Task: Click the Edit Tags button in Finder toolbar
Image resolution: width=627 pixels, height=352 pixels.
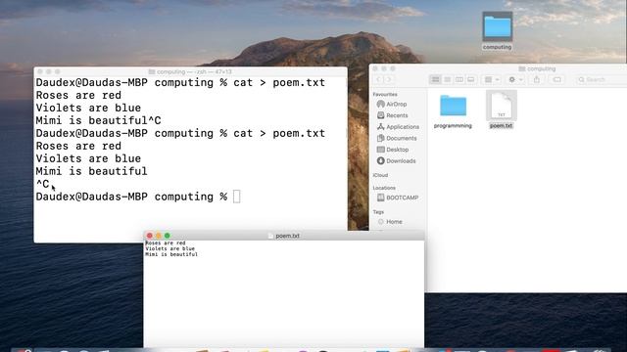Action: [556, 79]
